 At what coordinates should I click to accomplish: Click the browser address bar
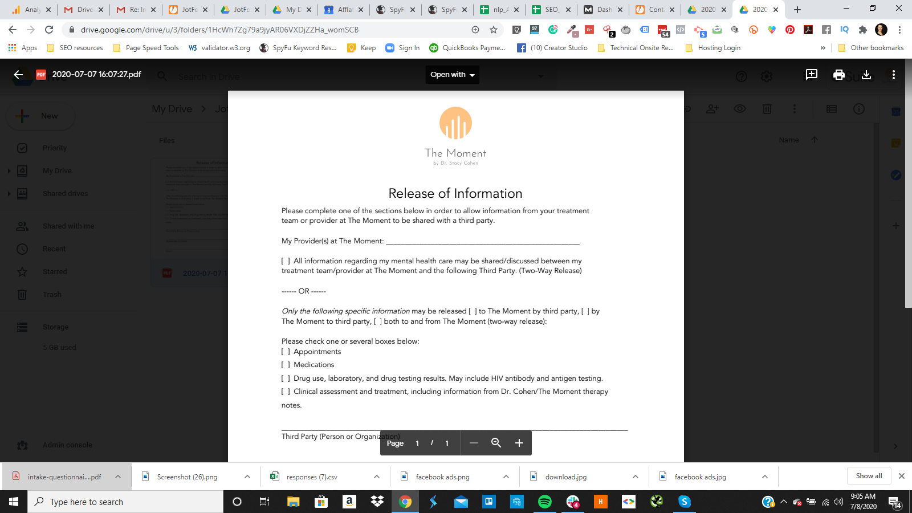[x=274, y=30]
